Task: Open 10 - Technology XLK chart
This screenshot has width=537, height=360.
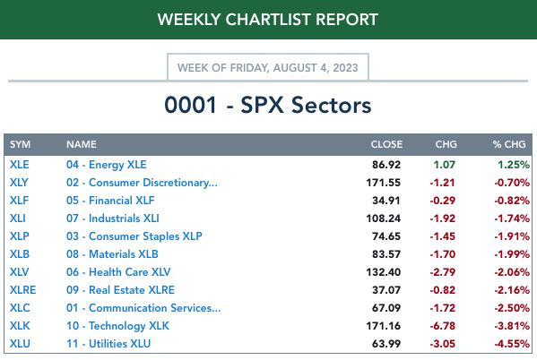Action: point(117,326)
